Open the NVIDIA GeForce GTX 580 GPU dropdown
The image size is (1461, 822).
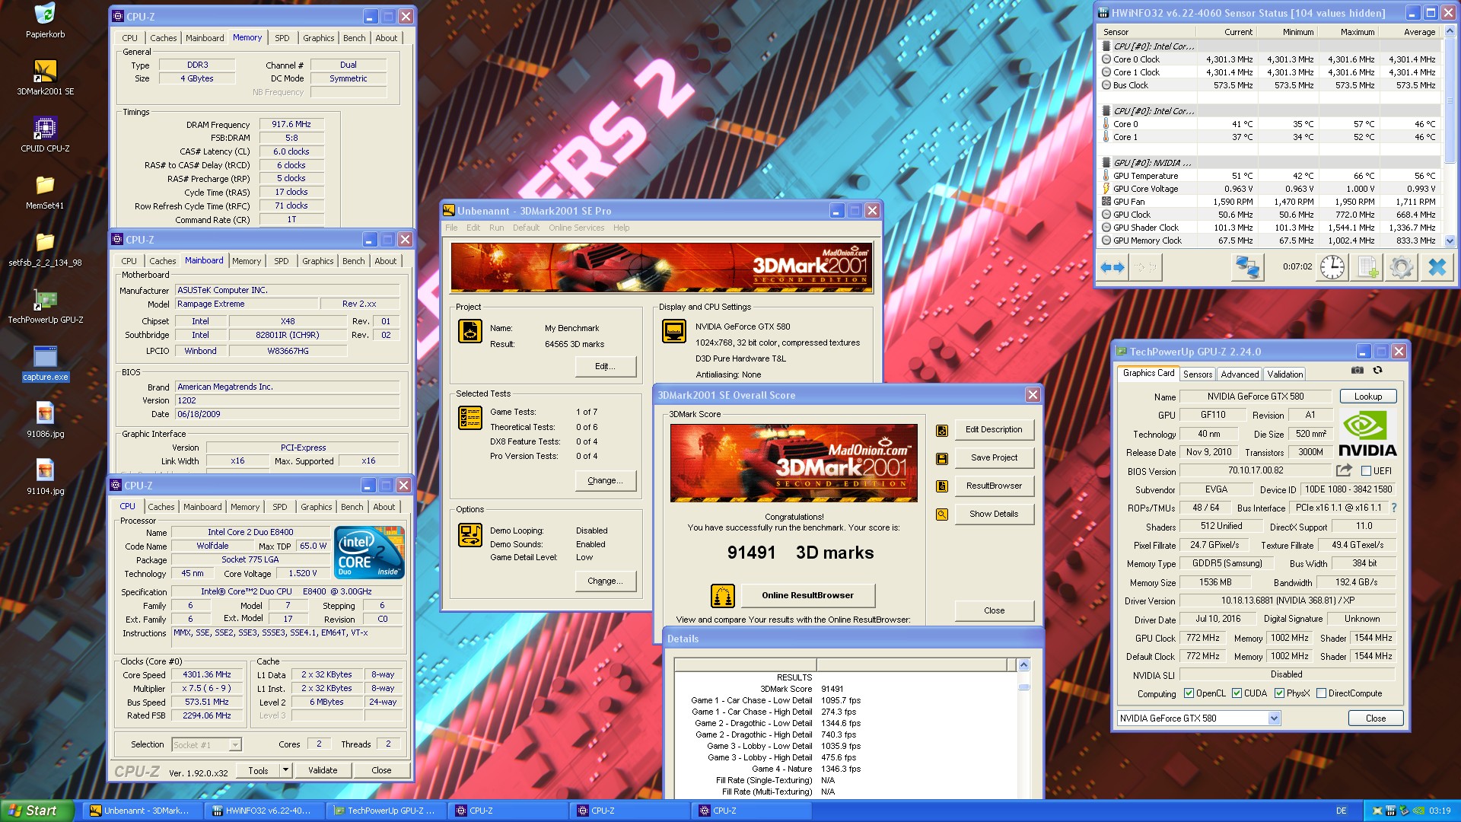[1274, 718]
